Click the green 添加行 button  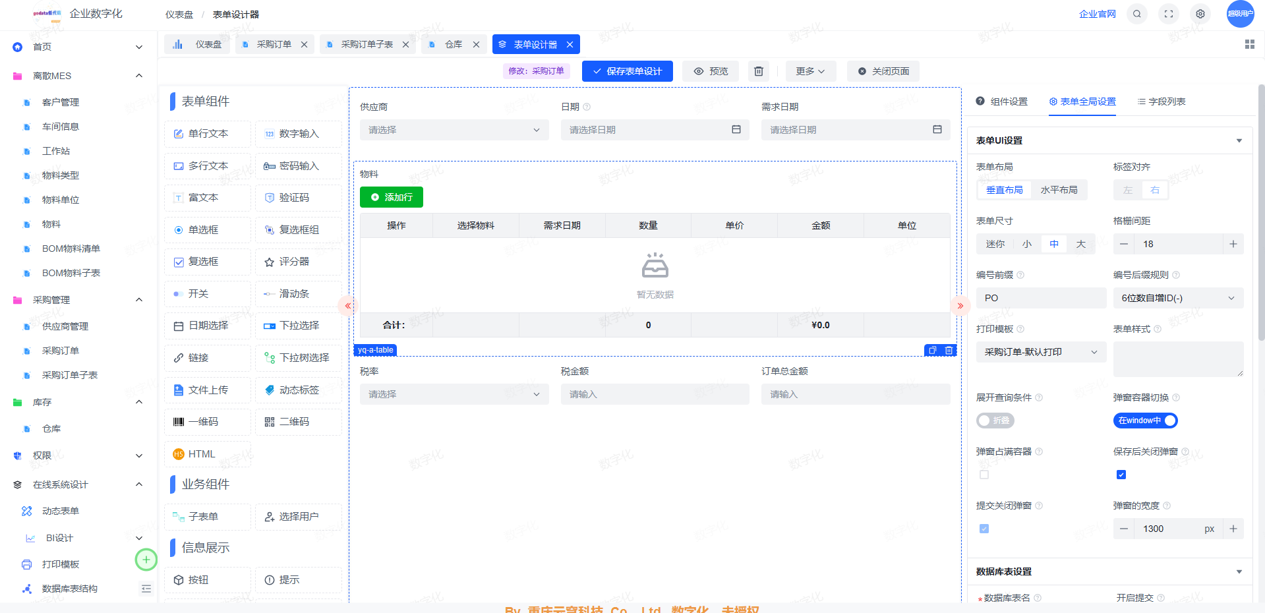point(392,197)
